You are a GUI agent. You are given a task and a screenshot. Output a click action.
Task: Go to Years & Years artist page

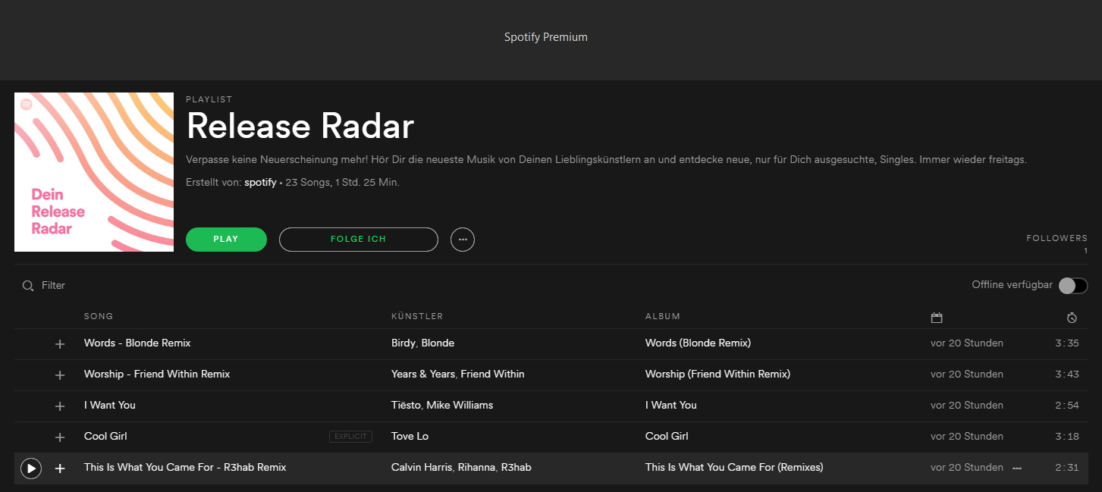[423, 374]
